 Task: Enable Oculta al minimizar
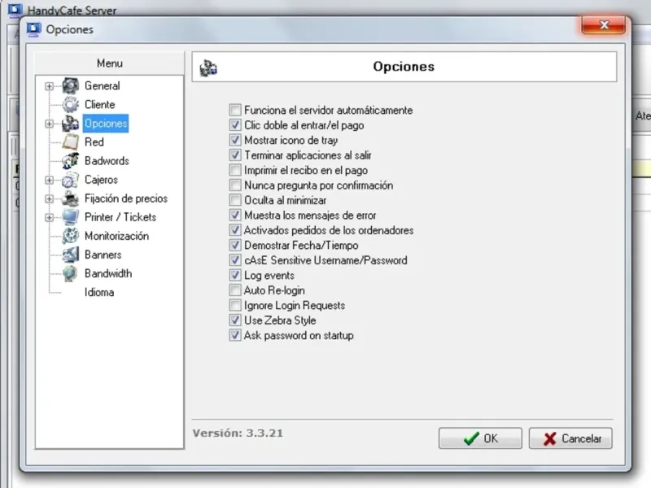tap(235, 200)
